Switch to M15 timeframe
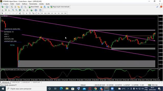The image size is (163, 91). (45, 13)
